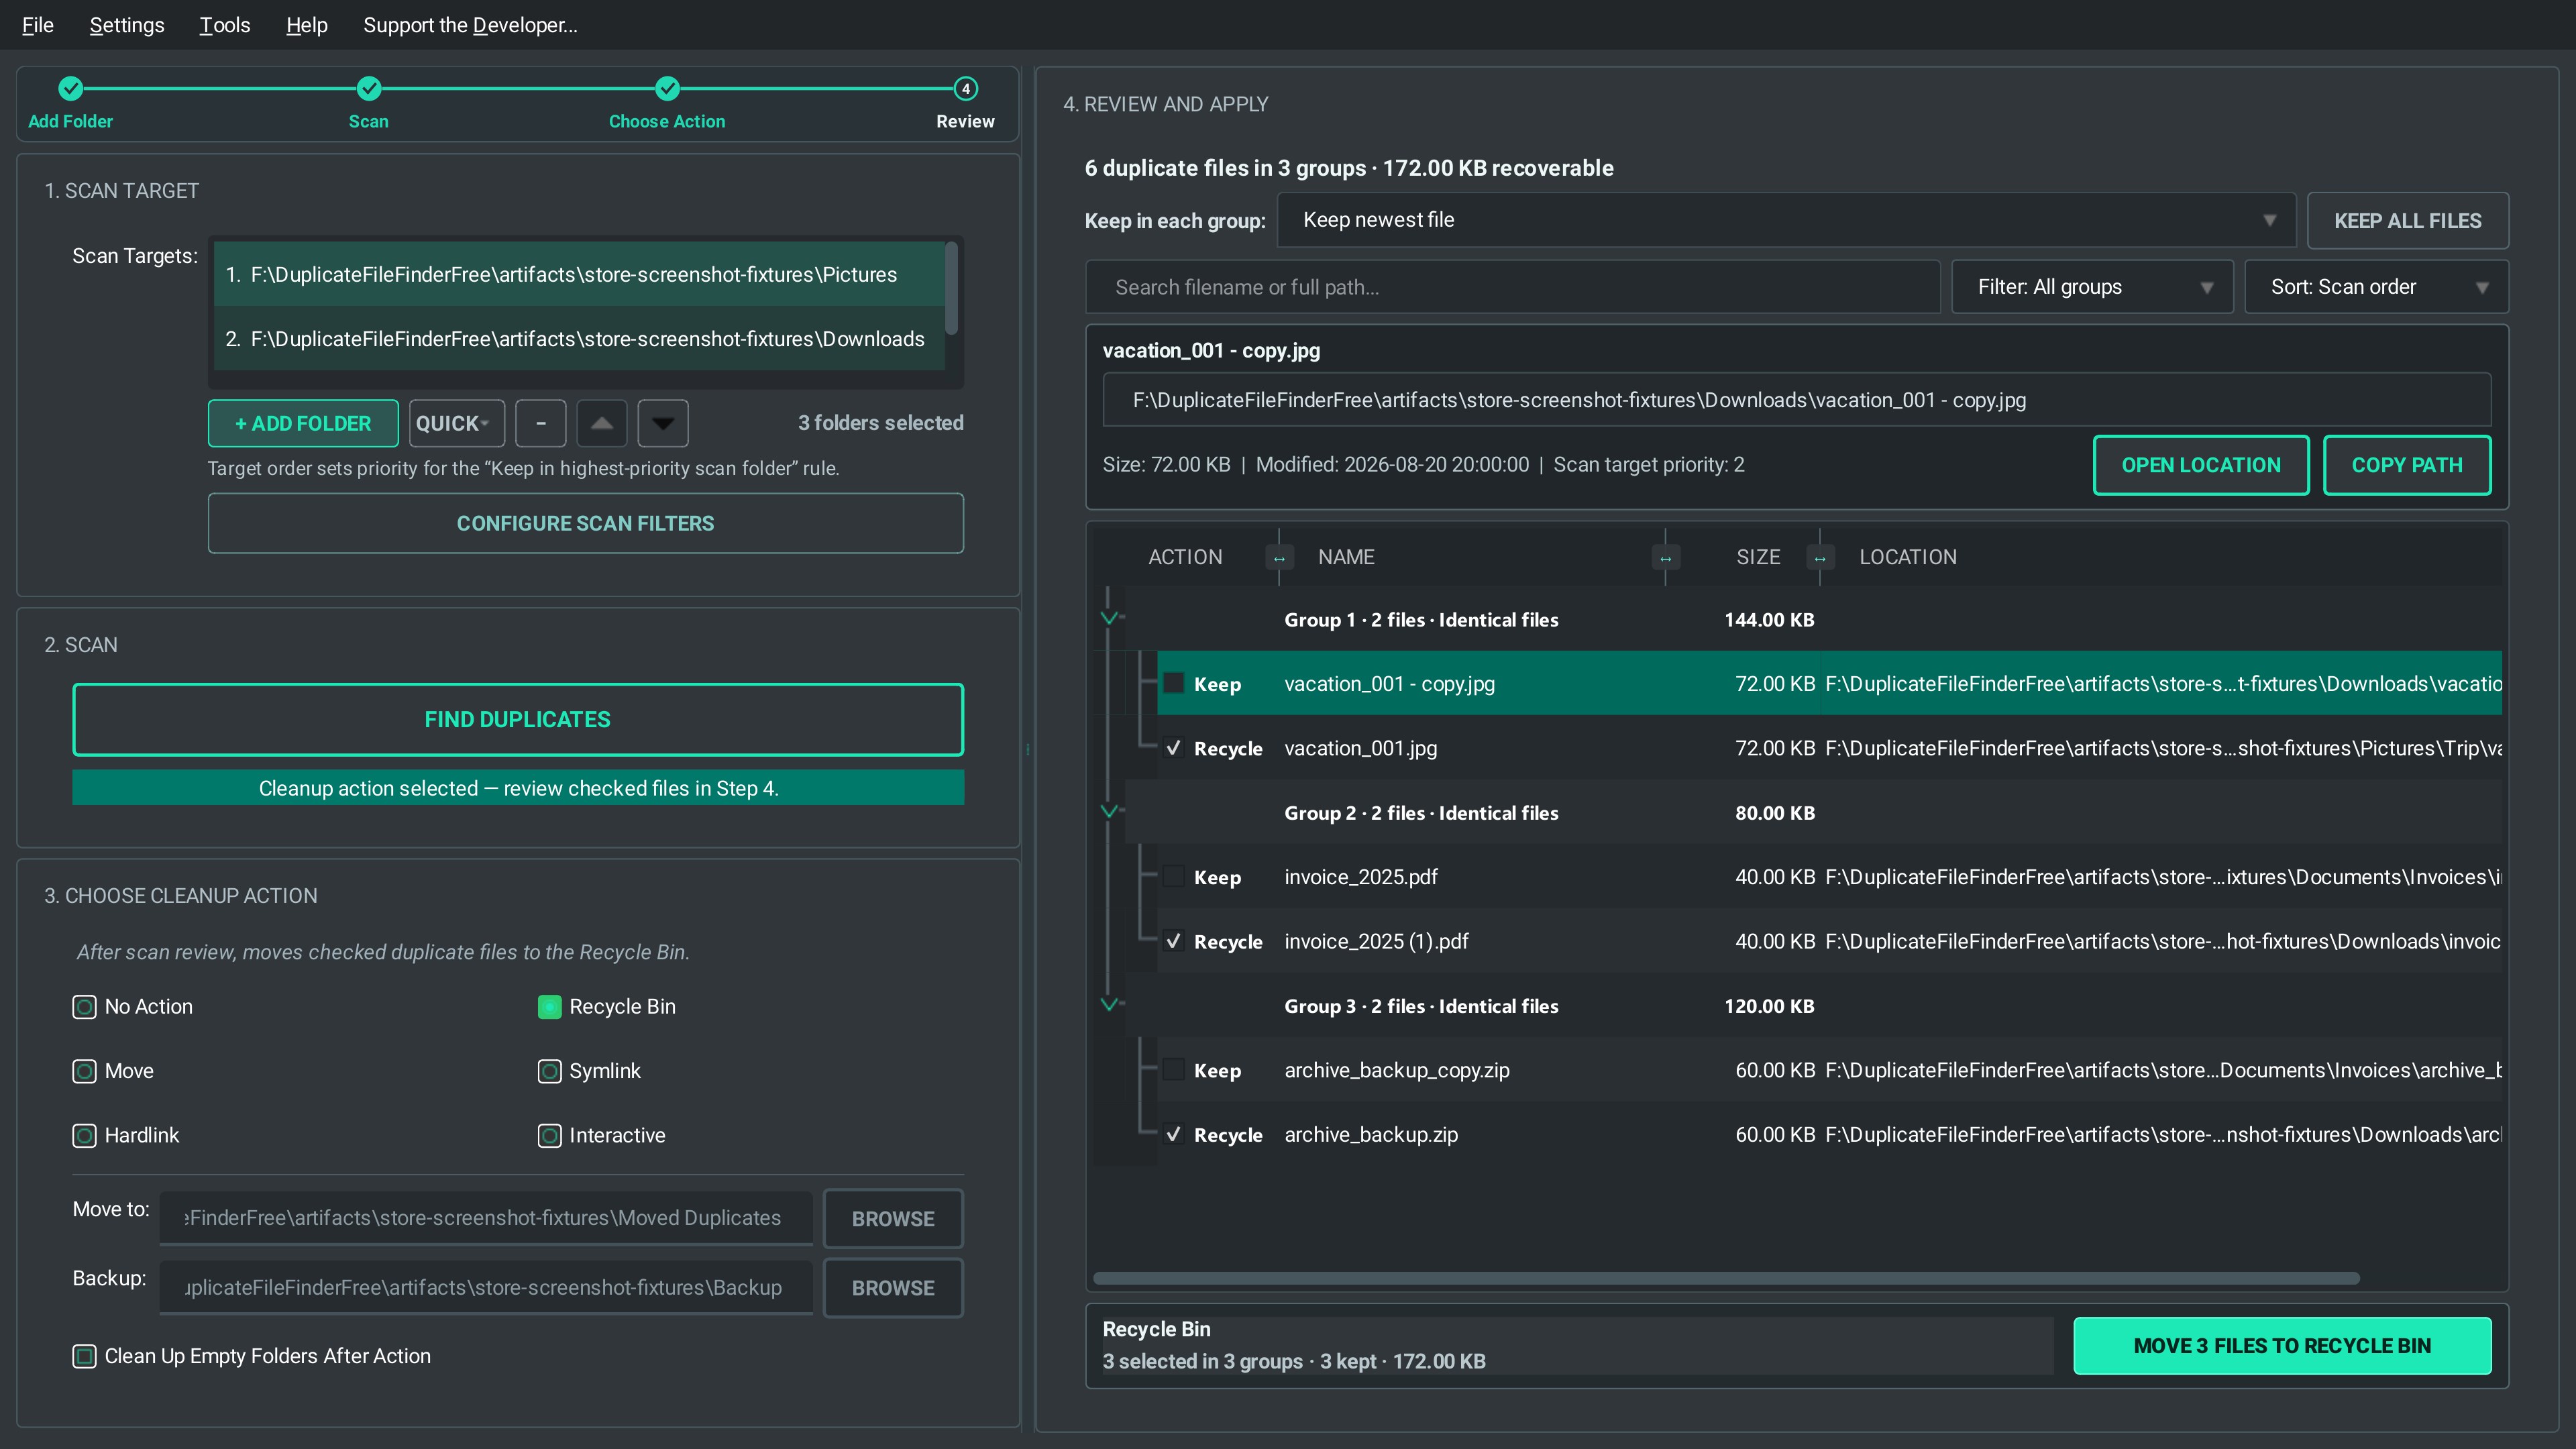The image size is (2576, 1449).
Task: Click Support the Developer menu item
Action: pos(470,25)
